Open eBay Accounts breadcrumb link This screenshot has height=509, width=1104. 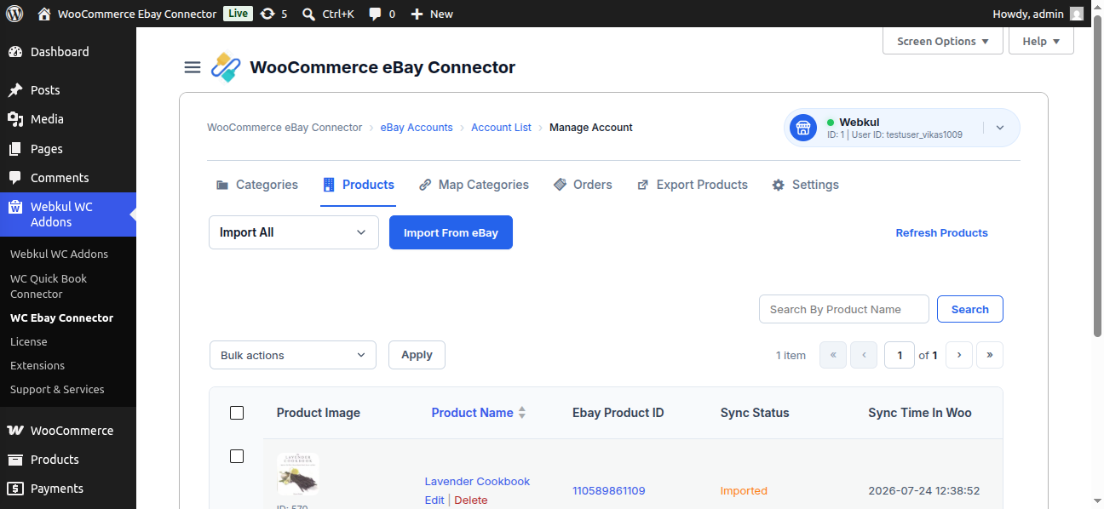tap(417, 128)
